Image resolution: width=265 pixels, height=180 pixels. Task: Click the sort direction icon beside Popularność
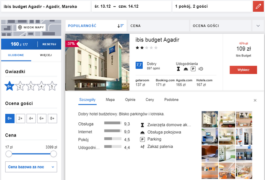[x=121, y=26]
